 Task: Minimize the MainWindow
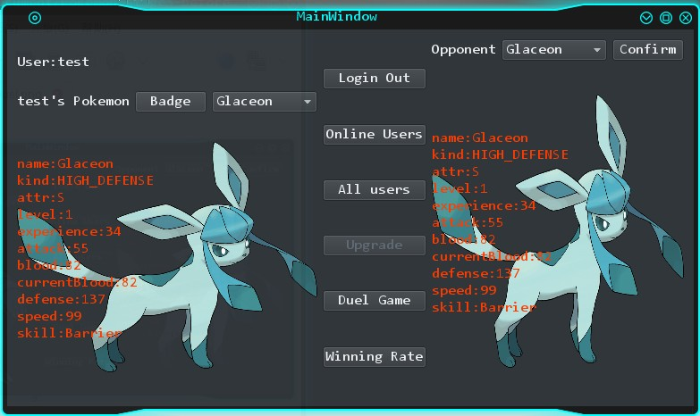click(646, 18)
